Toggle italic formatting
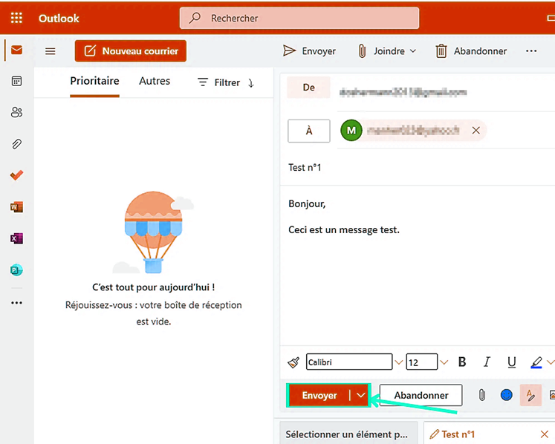This screenshot has width=555, height=444. tap(487, 362)
